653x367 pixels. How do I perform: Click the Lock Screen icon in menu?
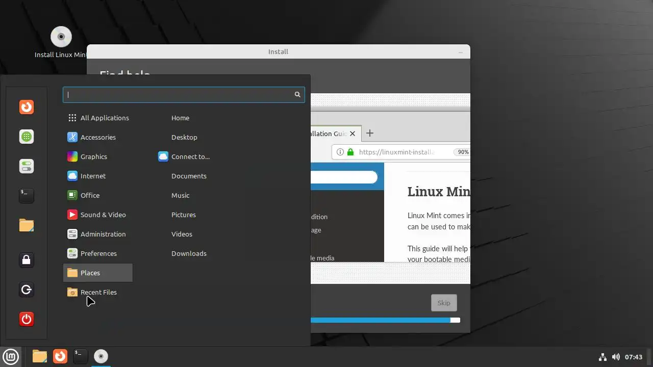(x=27, y=260)
